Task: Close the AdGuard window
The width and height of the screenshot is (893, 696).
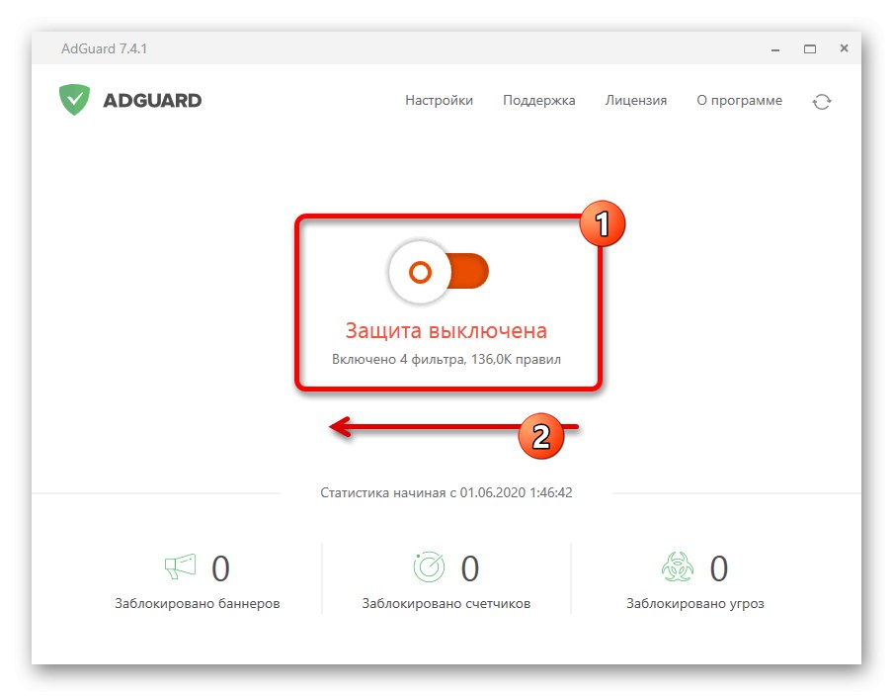Action: pyautogui.click(x=844, y=48)
